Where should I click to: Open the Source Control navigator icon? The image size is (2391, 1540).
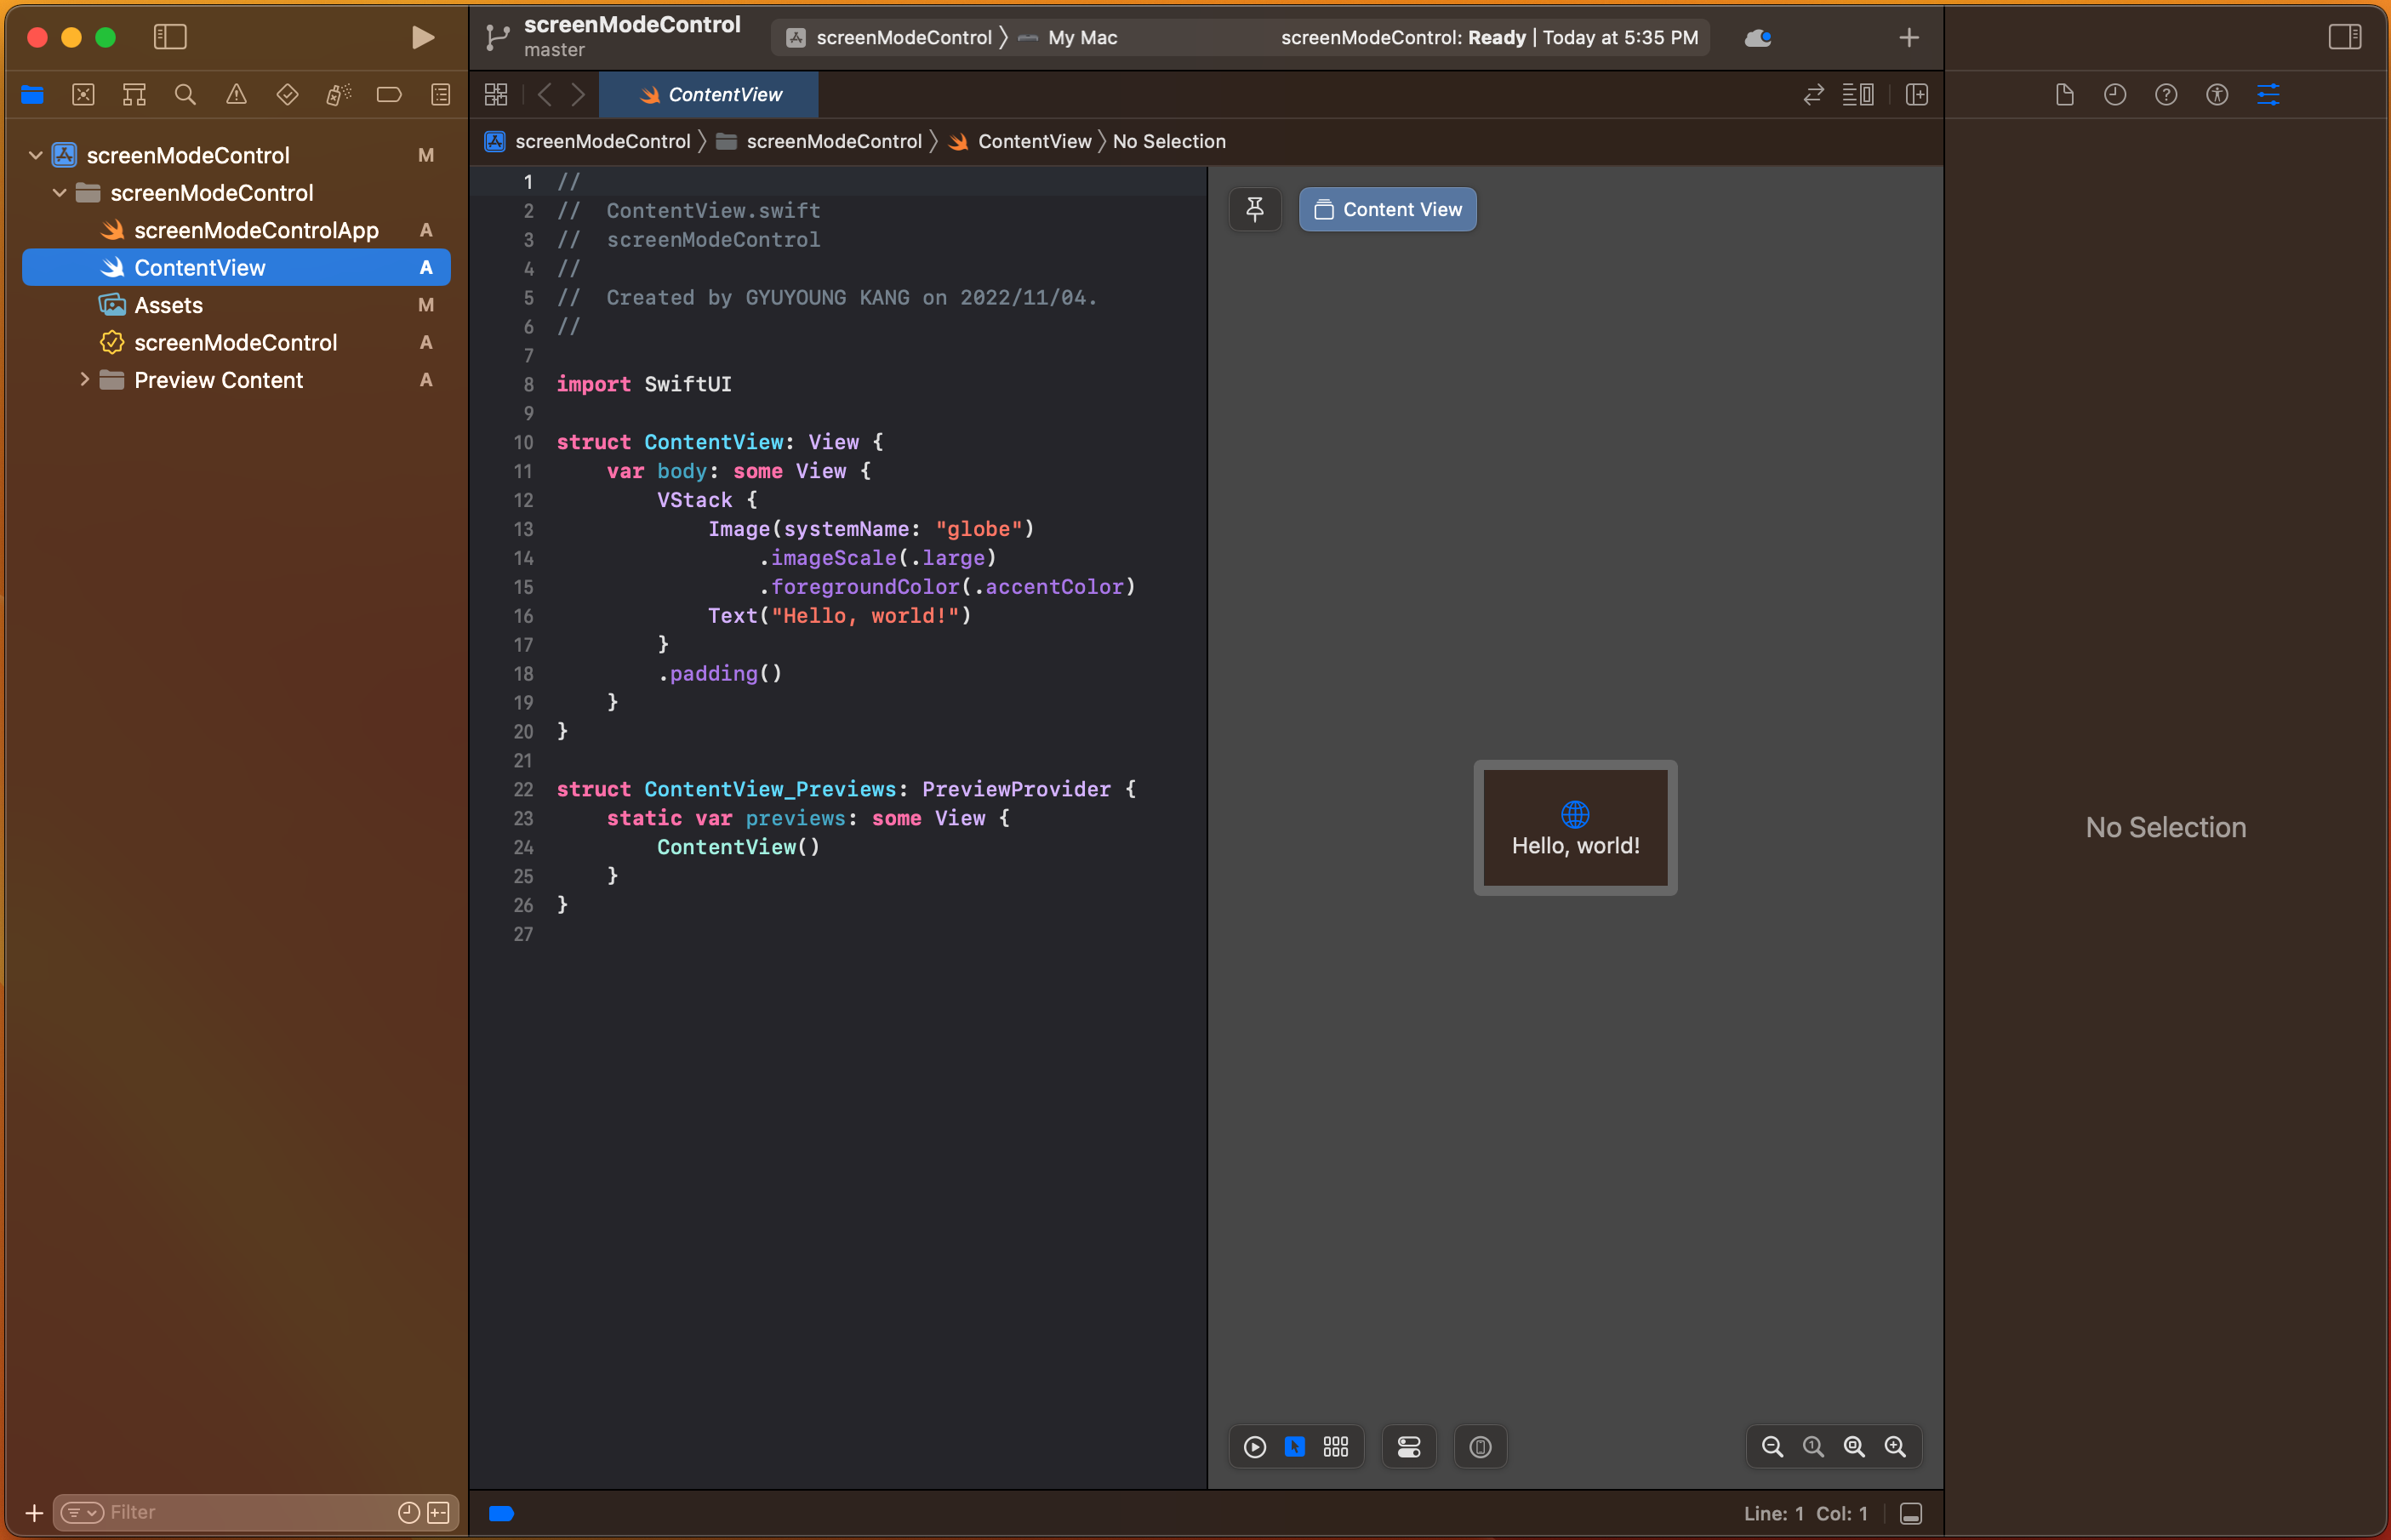coord(83,95)
